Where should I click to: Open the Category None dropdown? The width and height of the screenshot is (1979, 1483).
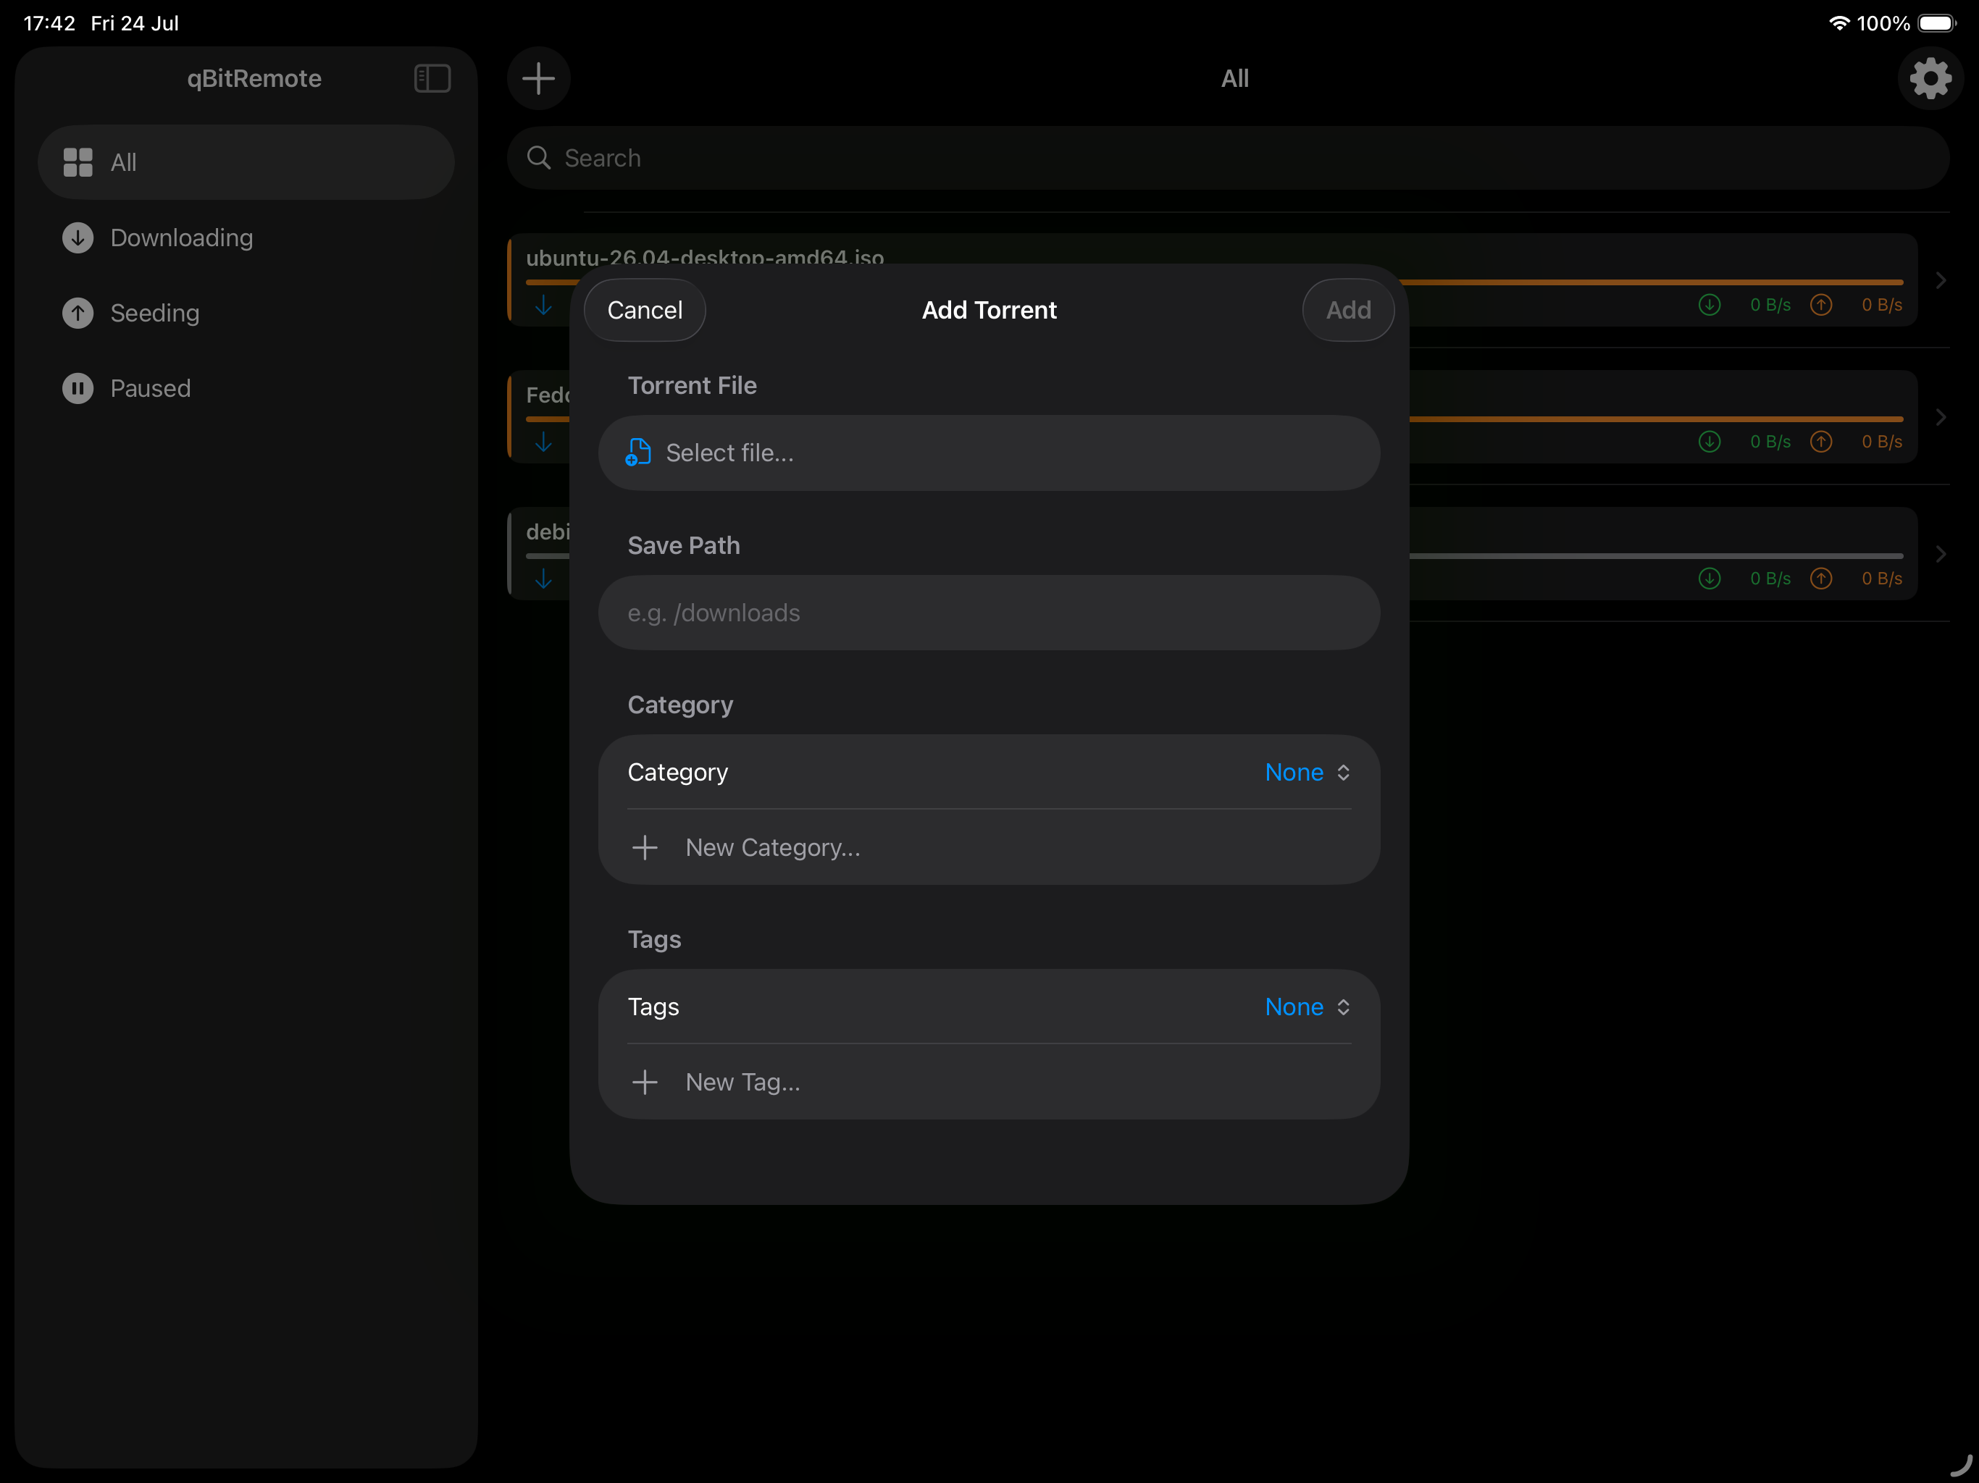coord(1307,773)
